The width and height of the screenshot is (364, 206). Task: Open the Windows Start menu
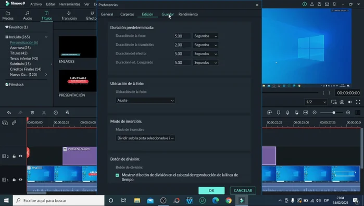(6, 200)
